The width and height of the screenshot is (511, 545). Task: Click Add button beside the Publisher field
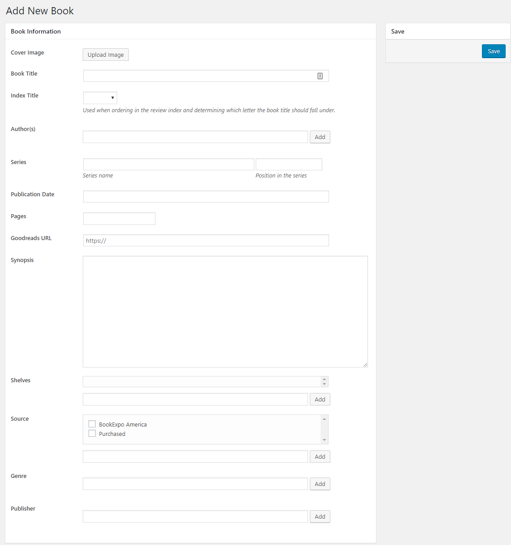[320, 516]
